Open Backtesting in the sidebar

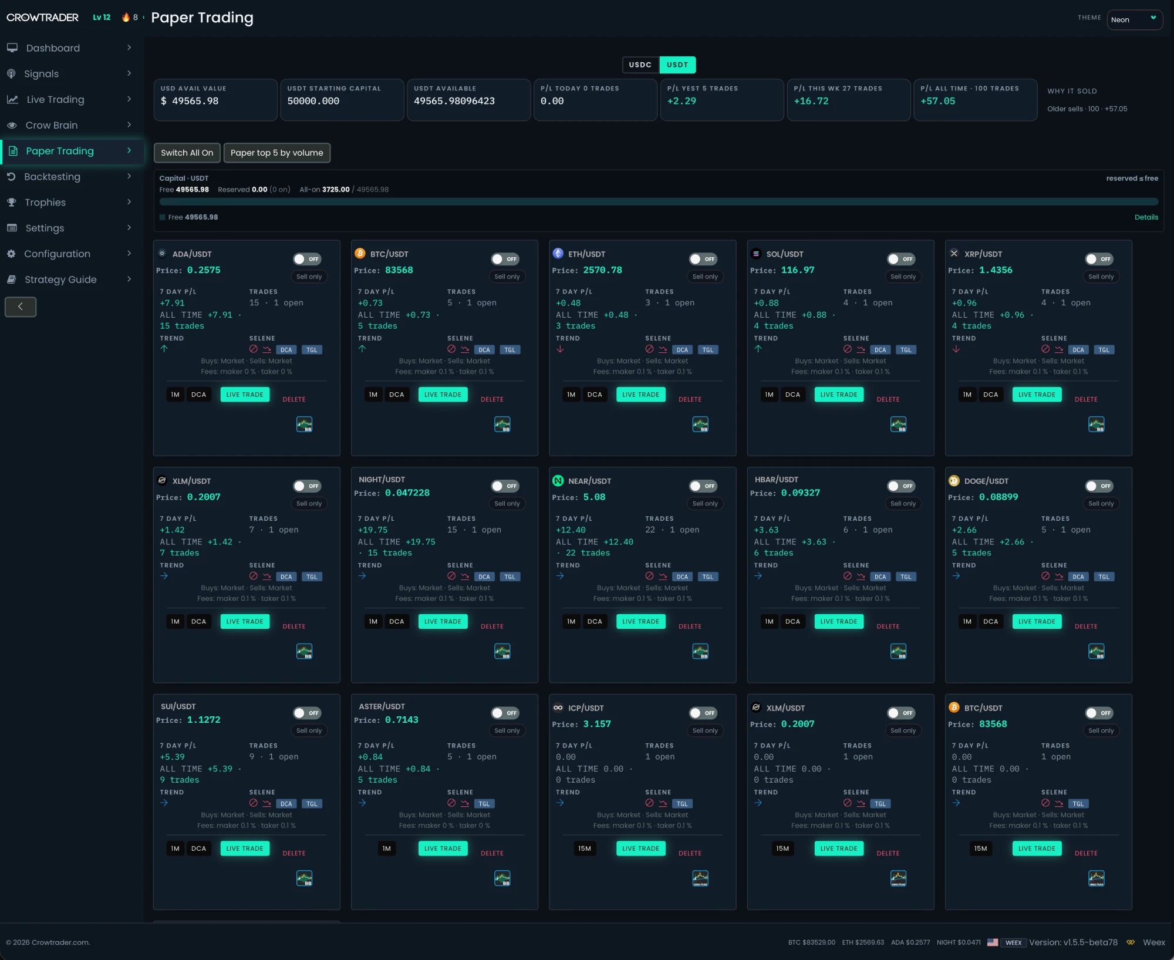[52, 177]
